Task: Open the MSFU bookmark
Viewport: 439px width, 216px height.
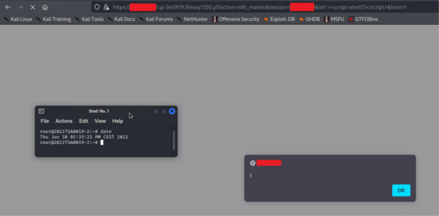Action: tap(334, 19)
